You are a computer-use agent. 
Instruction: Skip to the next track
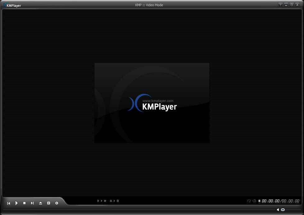click(32, 203)
